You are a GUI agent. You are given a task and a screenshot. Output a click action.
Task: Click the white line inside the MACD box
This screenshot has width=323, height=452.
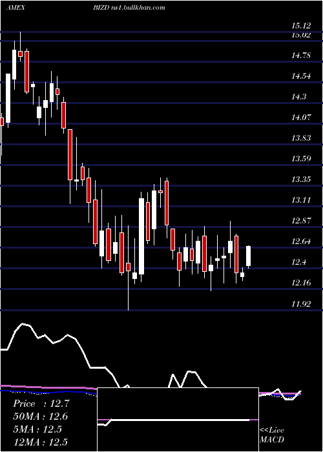point(173,420)
